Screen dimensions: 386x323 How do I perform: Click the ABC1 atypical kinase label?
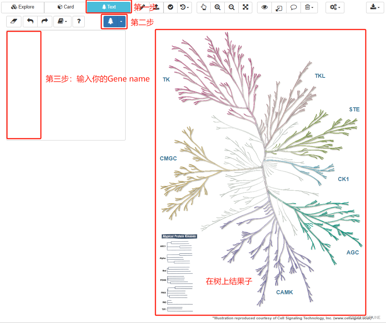click(163, 246)
